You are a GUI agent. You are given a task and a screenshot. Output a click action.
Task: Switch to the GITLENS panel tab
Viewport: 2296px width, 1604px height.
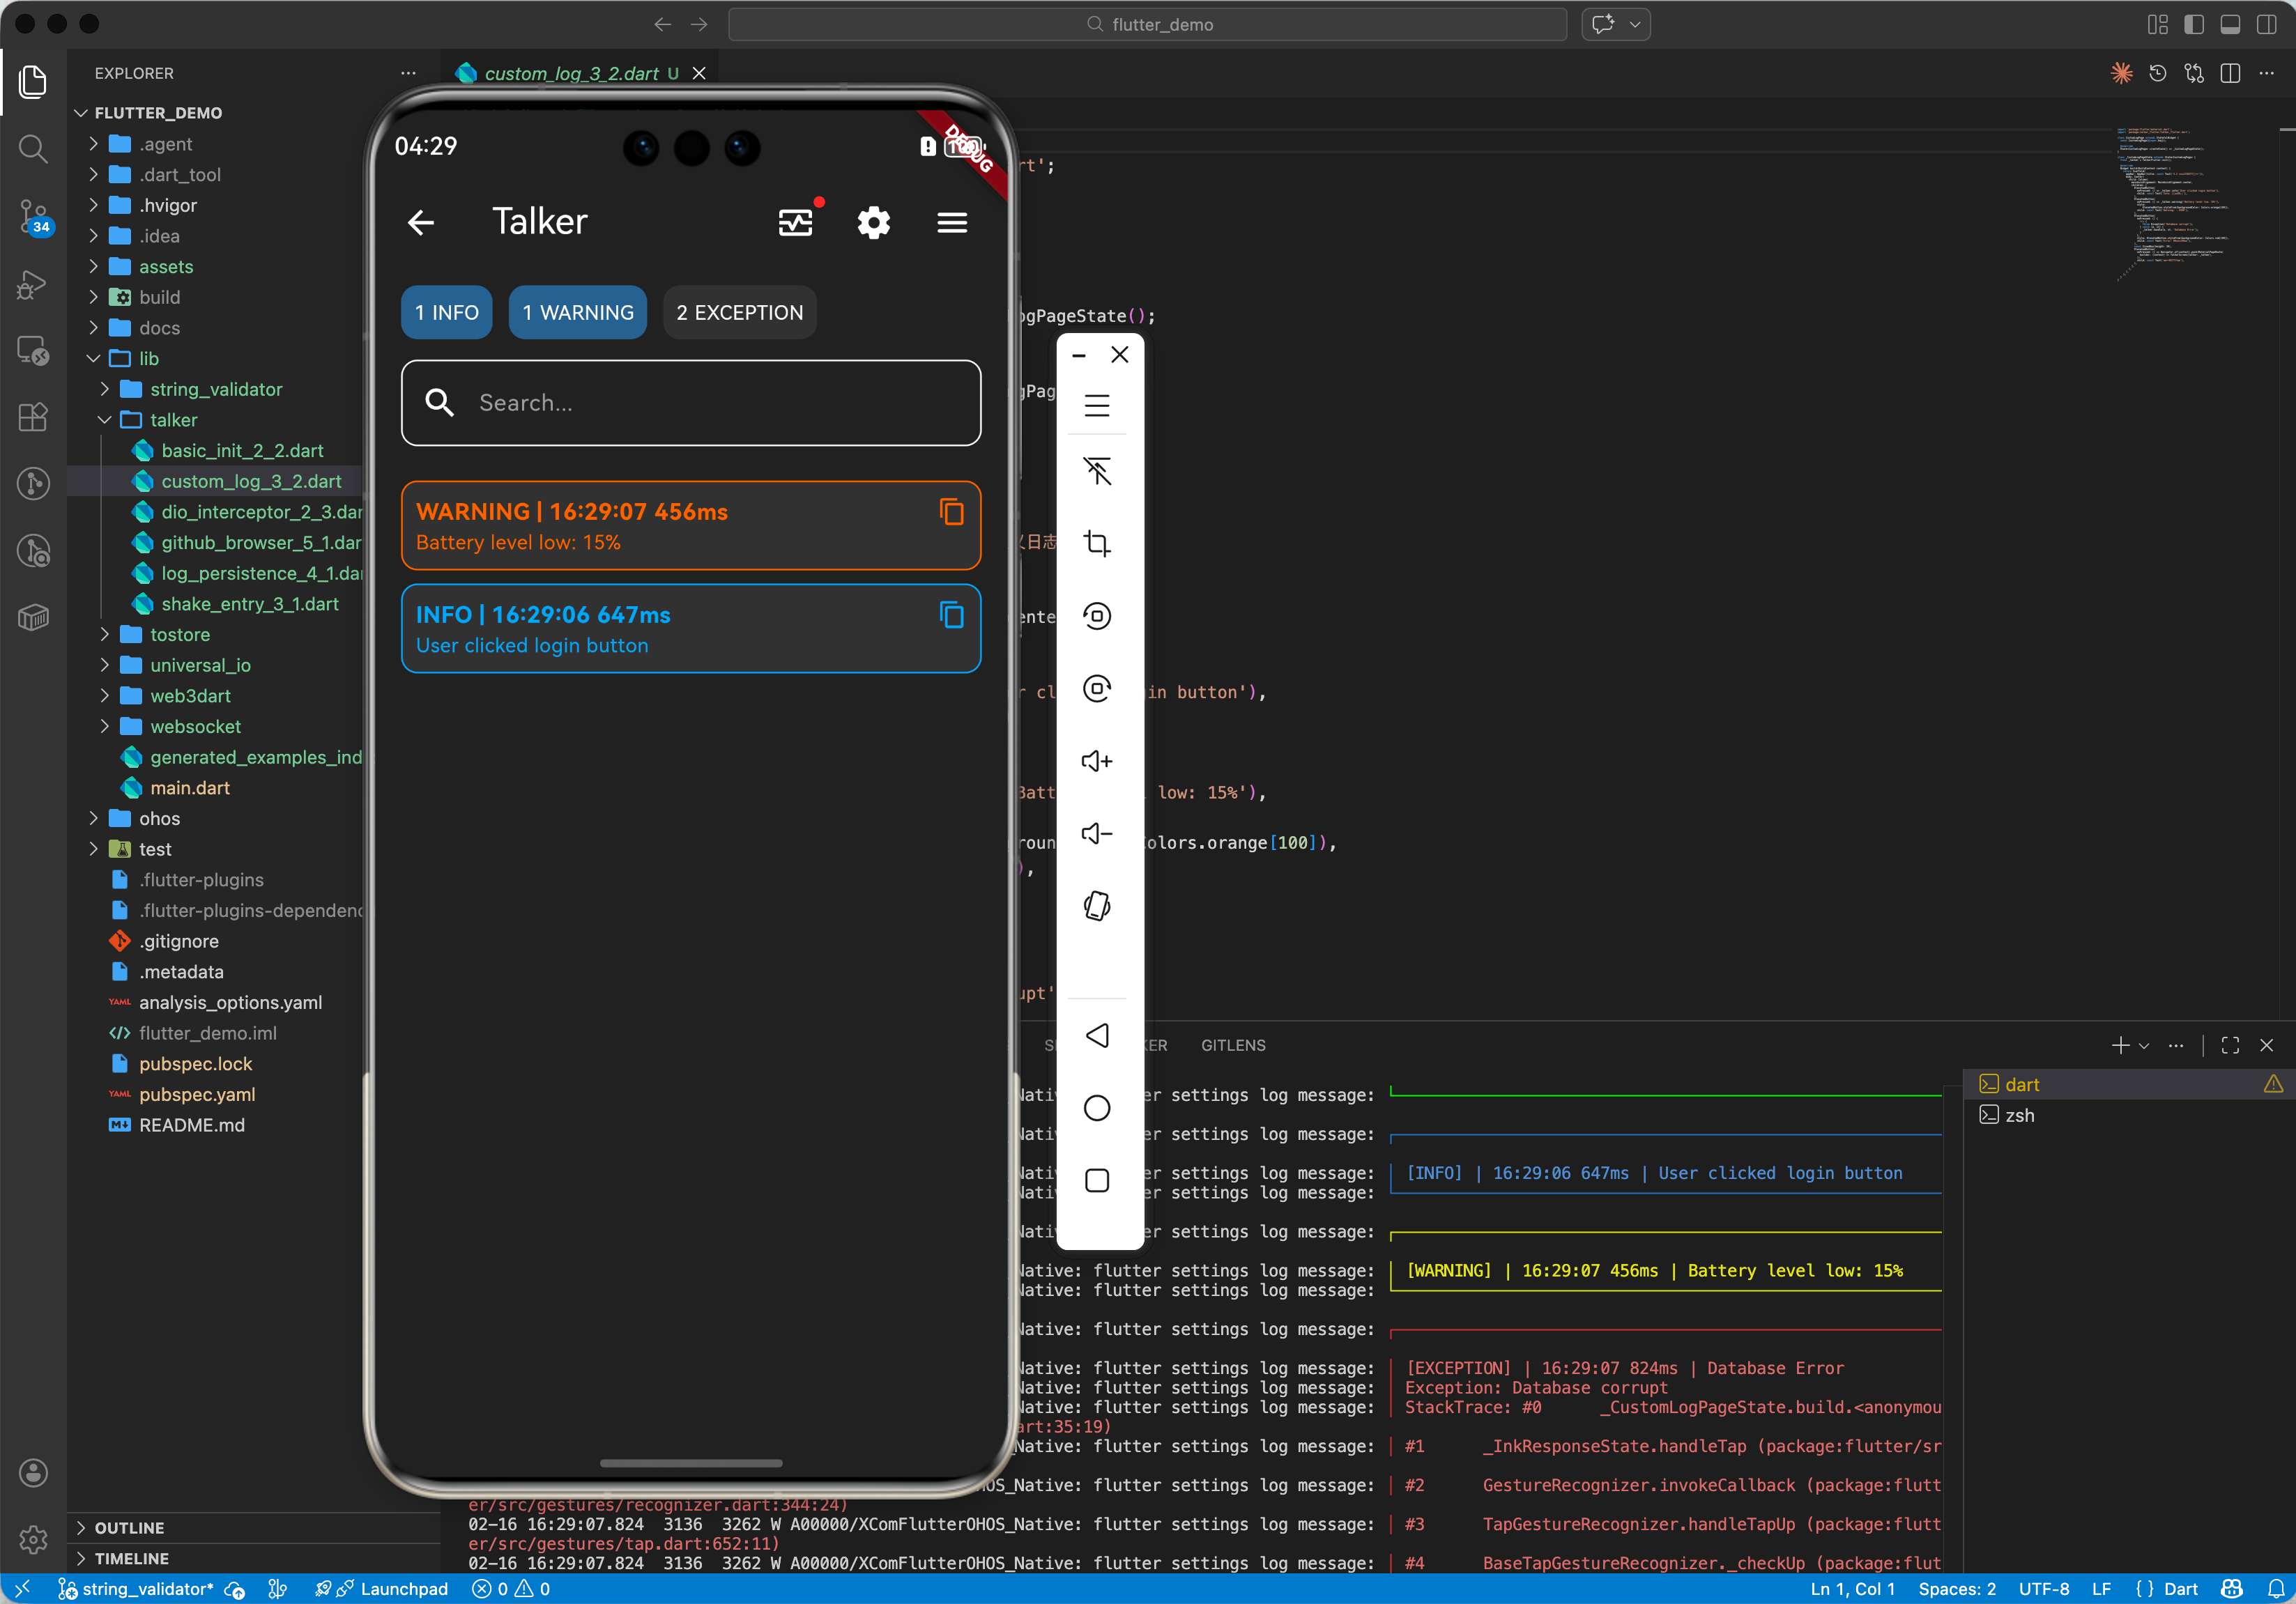coord(1232,1044)
